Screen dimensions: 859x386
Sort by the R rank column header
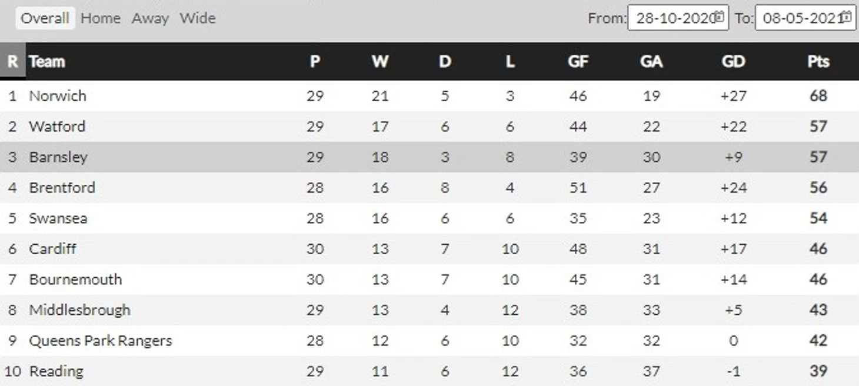[x=12, y=61]
